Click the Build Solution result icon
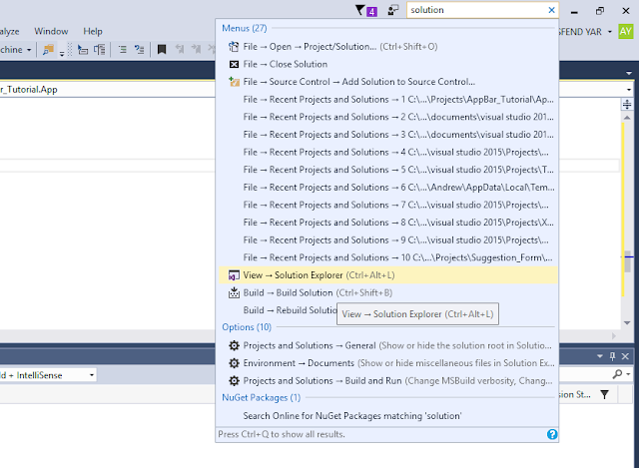The image size is (639, 468). (234, 292)
